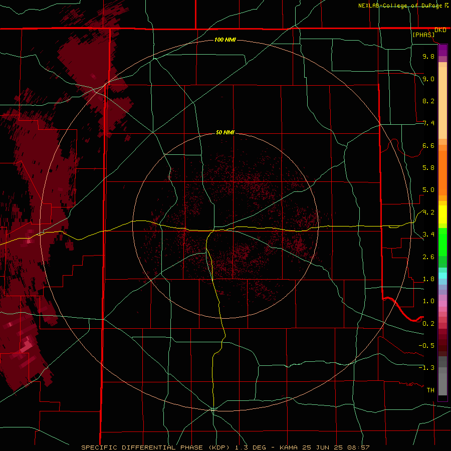Select the 4.2 scale value
Image resolution: width=451 pixels, height=451 pixels.
click(428, 212)
